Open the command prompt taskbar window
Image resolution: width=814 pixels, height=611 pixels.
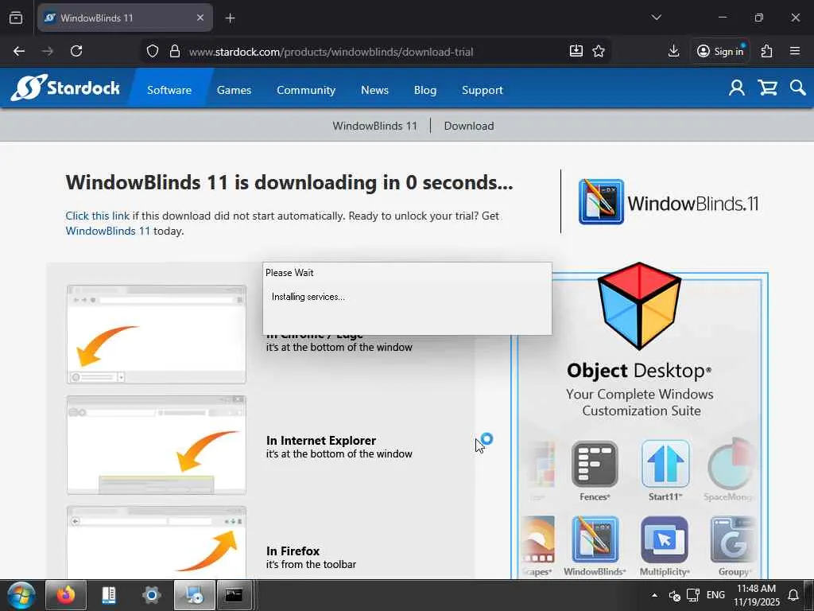235,595
